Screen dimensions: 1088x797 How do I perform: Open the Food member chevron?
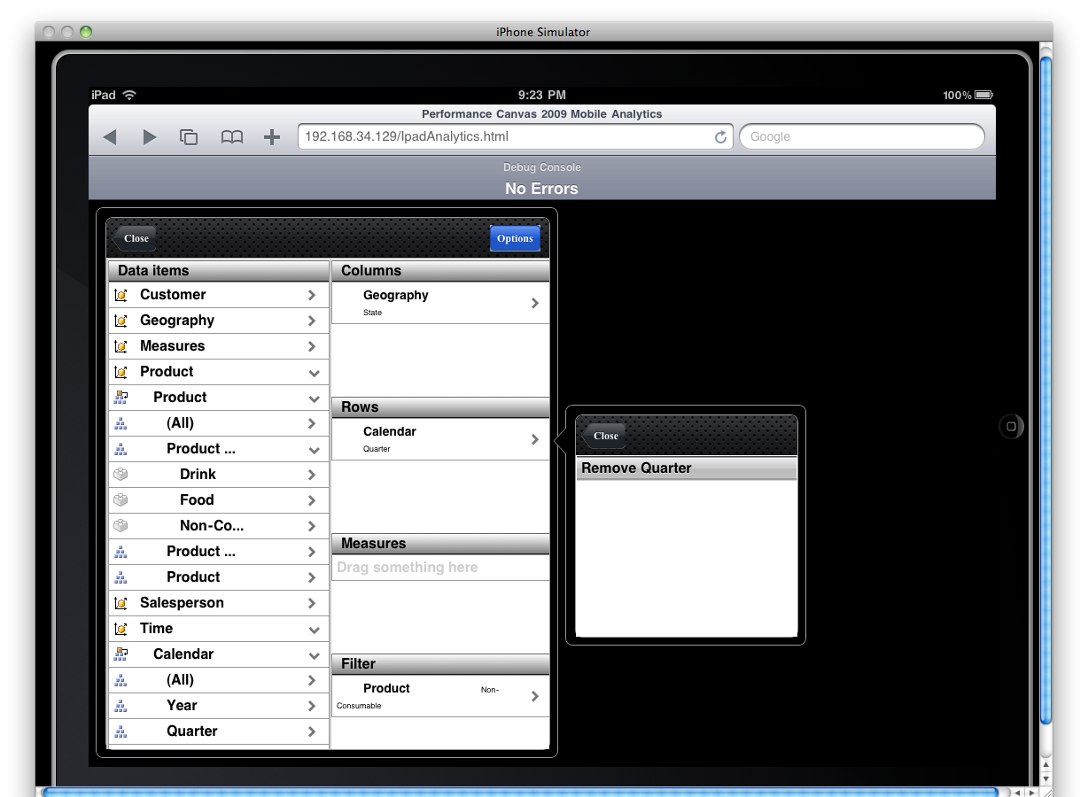coord(312,500)
